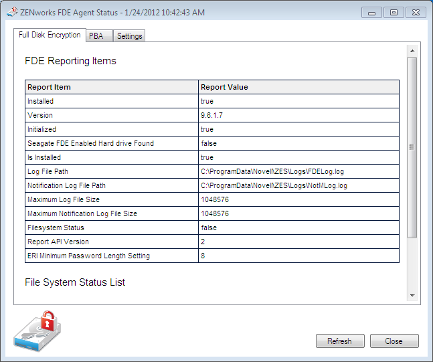
Task: Click the false value for Seagate FDE
Action: pos(209,143)
